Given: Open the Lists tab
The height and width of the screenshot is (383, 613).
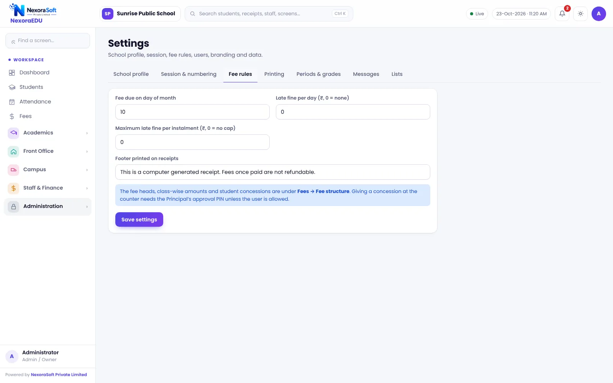Looking at the screenshot, I should coord(397,74).
